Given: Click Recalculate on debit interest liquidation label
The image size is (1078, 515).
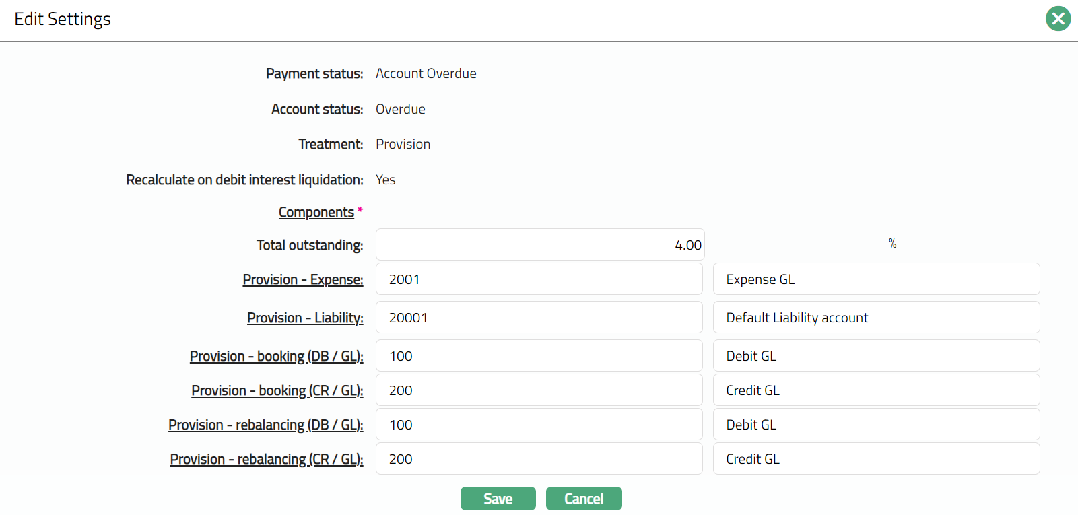Looking at the screenshot, I should [x=244, y=180].
